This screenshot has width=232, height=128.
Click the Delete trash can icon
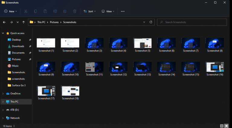click(x=75, y=11)
